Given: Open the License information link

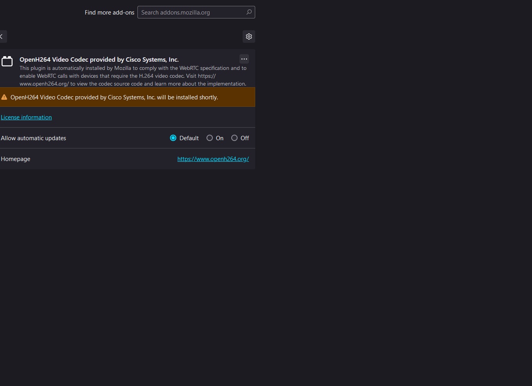Looking at the screenshot, I should pos(26,117).
